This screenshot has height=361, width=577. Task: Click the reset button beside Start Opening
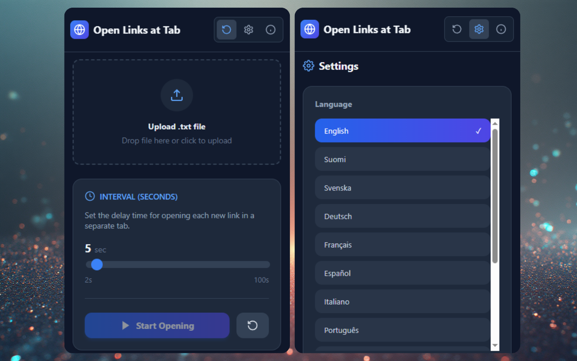point(252,325)
